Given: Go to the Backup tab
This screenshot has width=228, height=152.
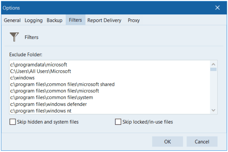Looking at the screenshot, I should pos(55,20).
